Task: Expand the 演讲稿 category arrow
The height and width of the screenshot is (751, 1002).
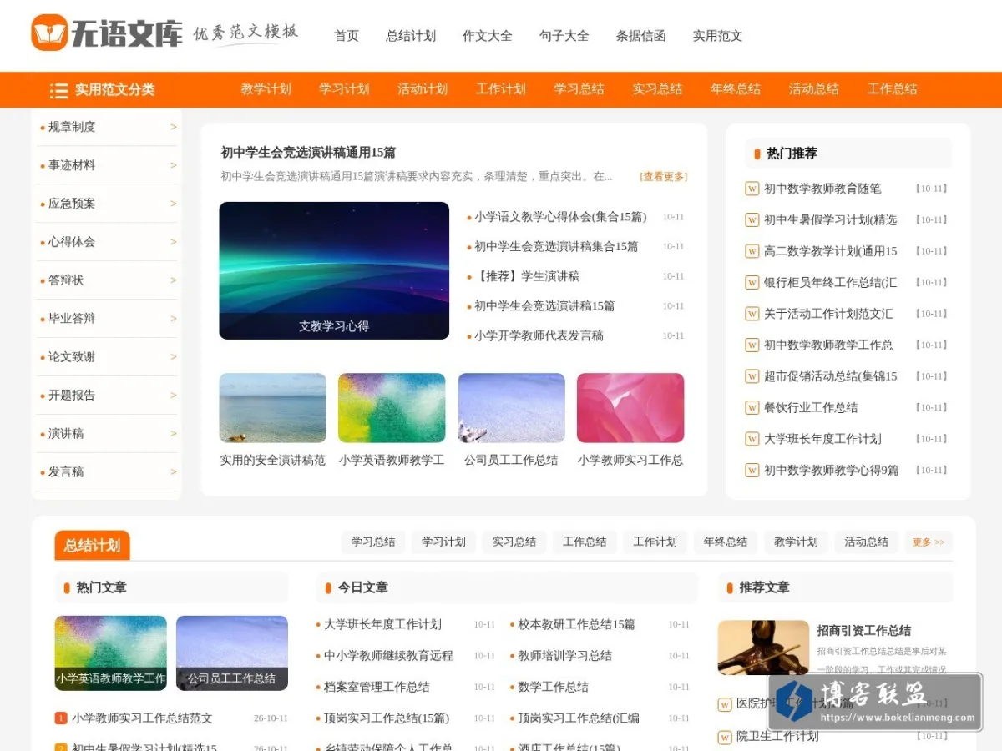Action: (174, 434)
